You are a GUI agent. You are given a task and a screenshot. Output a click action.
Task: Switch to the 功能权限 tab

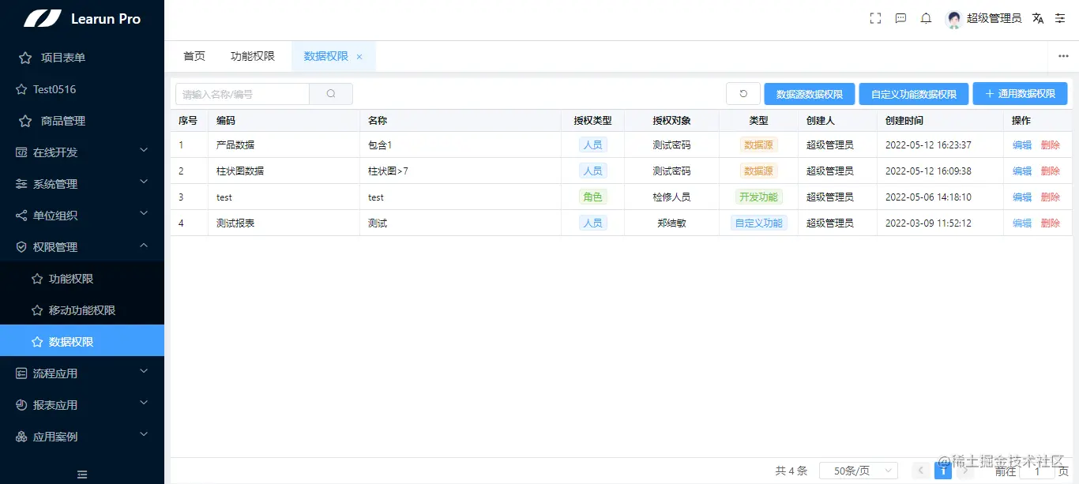pos(253,56)
